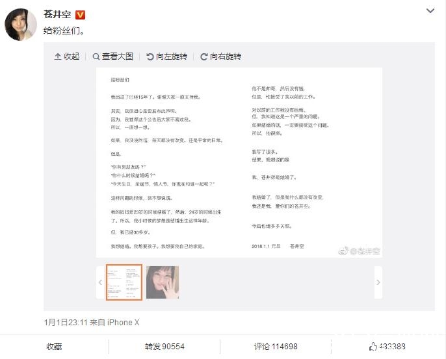Open 查看大图 to view full image
The width and height of the screenshot is (446, 359).
point(113,56)
